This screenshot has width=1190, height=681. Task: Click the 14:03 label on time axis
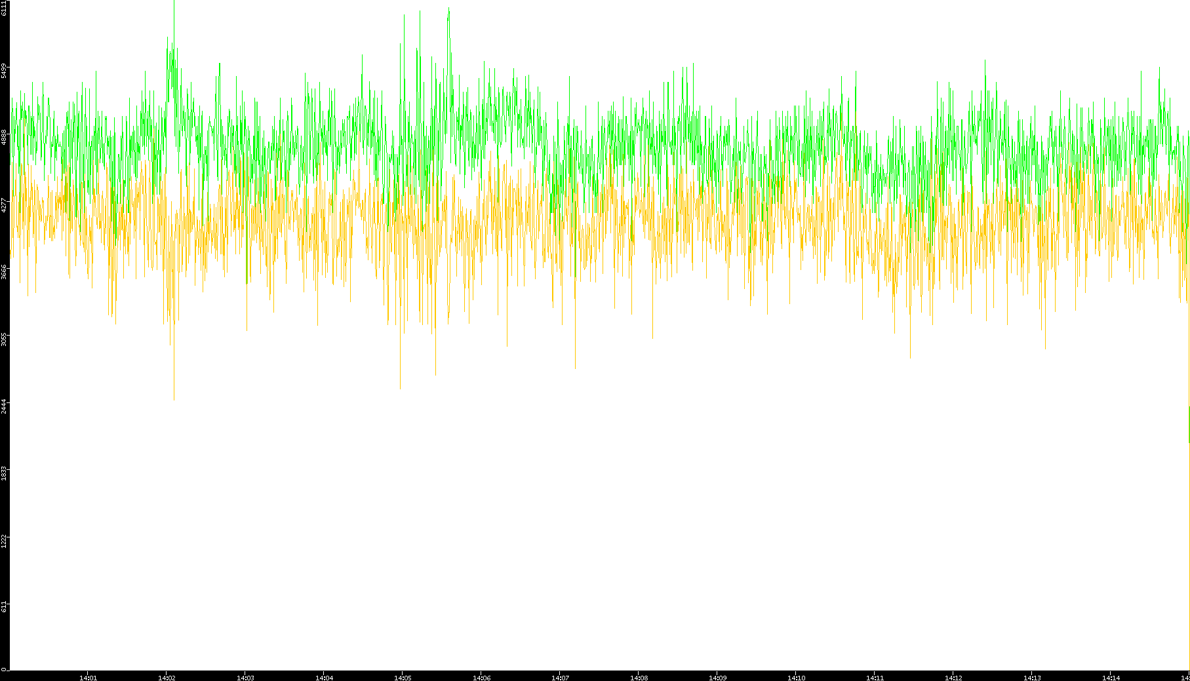tap(245, 678)
